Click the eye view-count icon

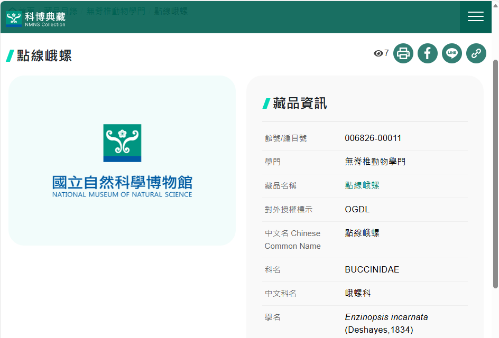coord(378,53)
